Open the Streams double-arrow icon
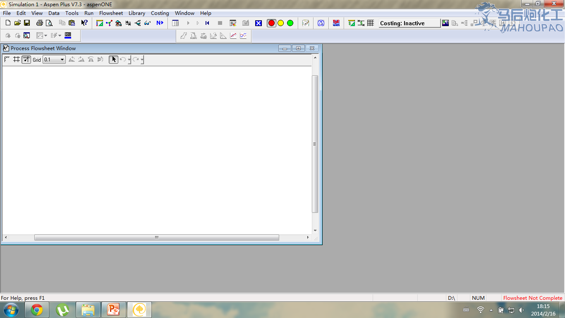Screen dimensions: 565x318 [x=128, y=23]
